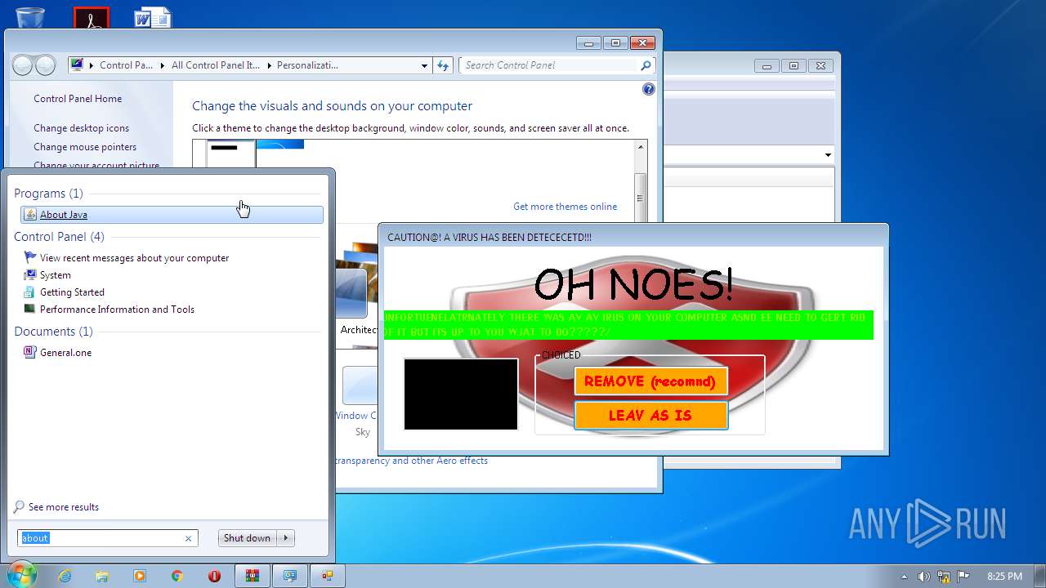Click Get more themes online link
Image resolution: width=1046 pixels, height=588 pixels.
click(565, 207)
